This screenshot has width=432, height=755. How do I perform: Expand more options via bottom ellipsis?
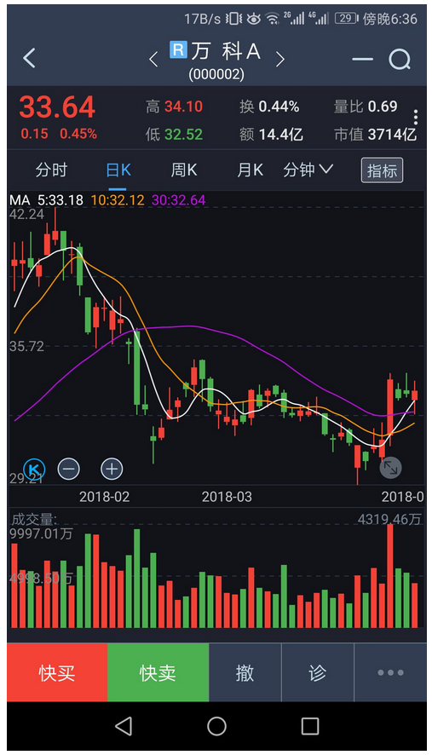(390, 672)
